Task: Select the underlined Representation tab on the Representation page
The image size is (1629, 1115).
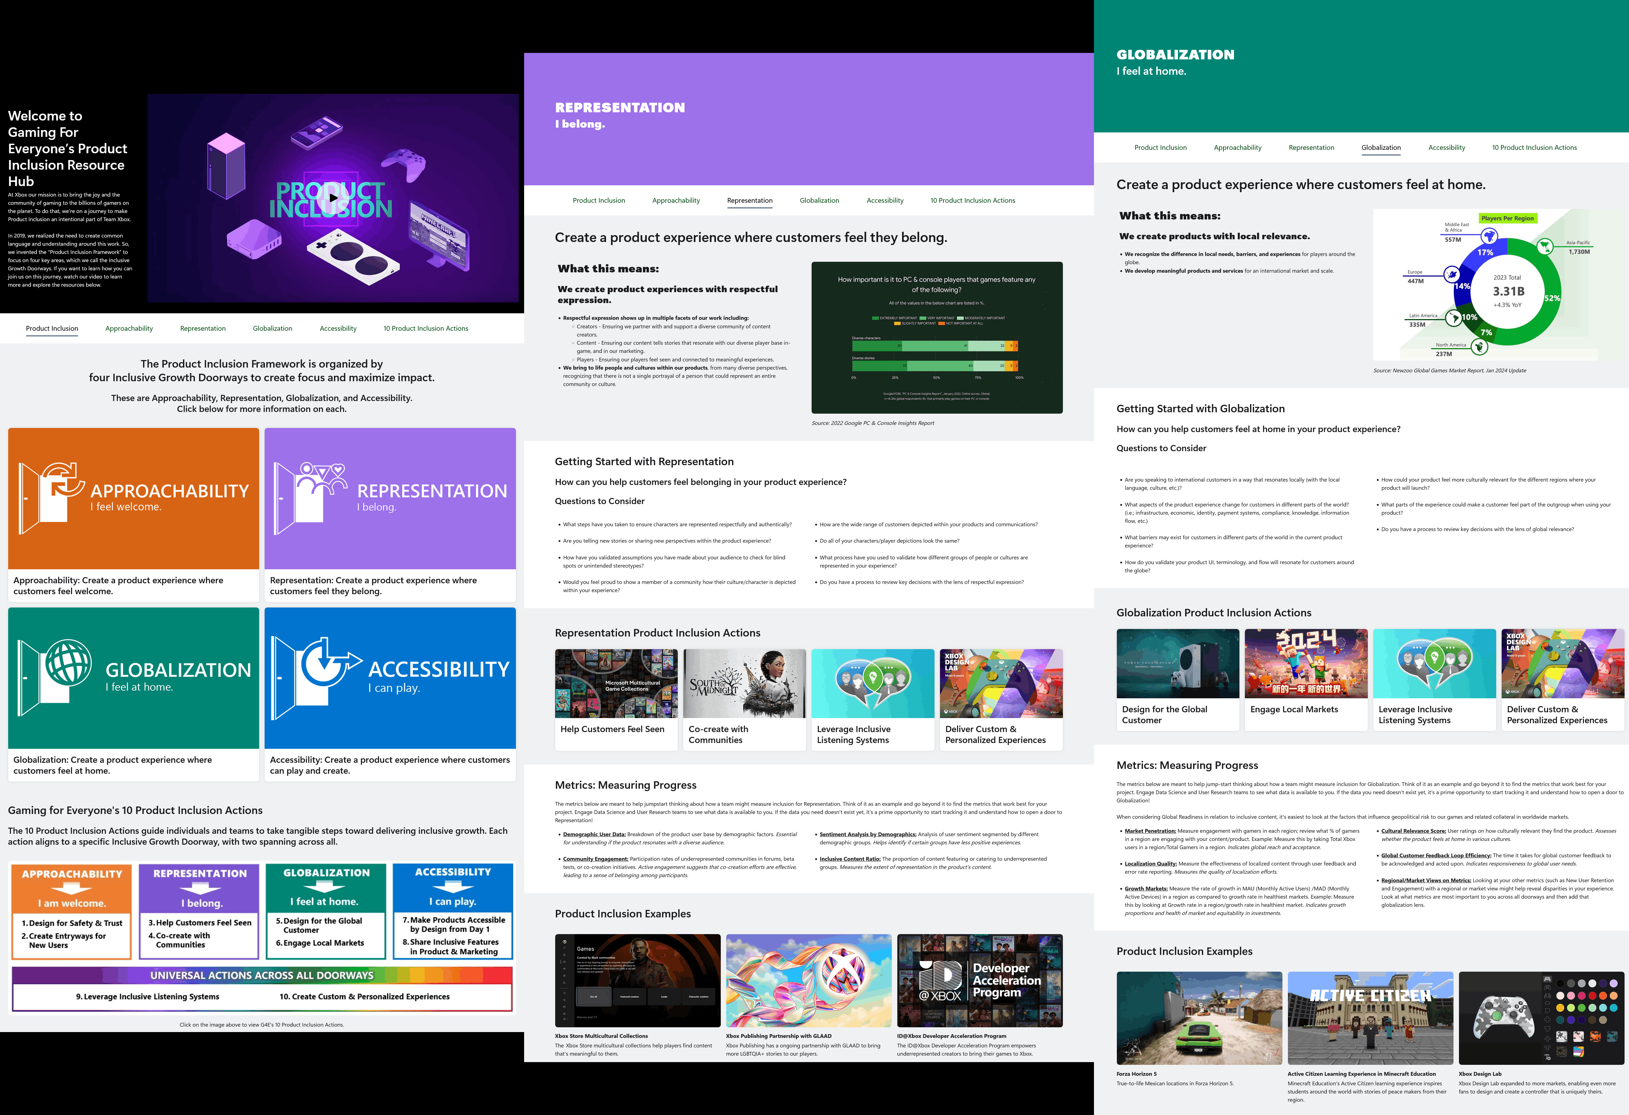Action: [750, 200]
